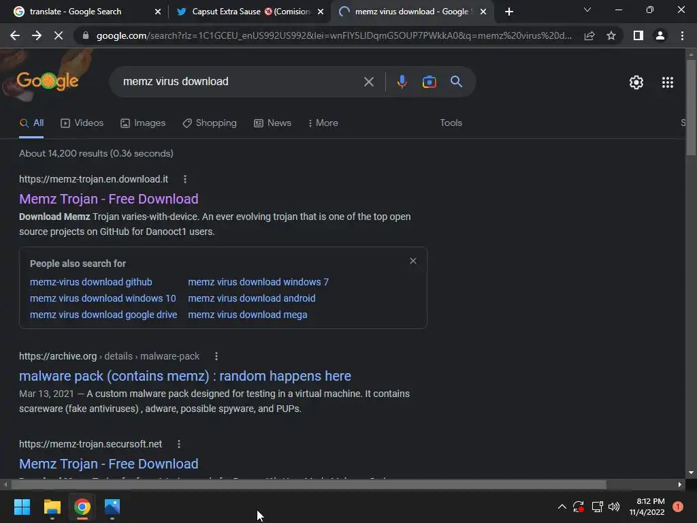Select the News results tab

coord(272,123)
